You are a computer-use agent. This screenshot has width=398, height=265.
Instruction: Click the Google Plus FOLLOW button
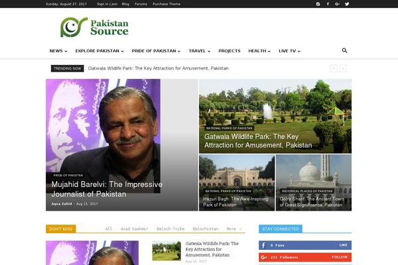tap(340, 257)
